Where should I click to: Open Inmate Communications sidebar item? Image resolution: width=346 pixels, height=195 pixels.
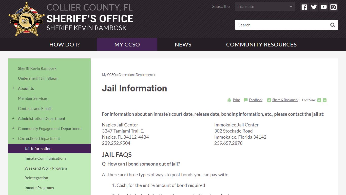[45, 158]
